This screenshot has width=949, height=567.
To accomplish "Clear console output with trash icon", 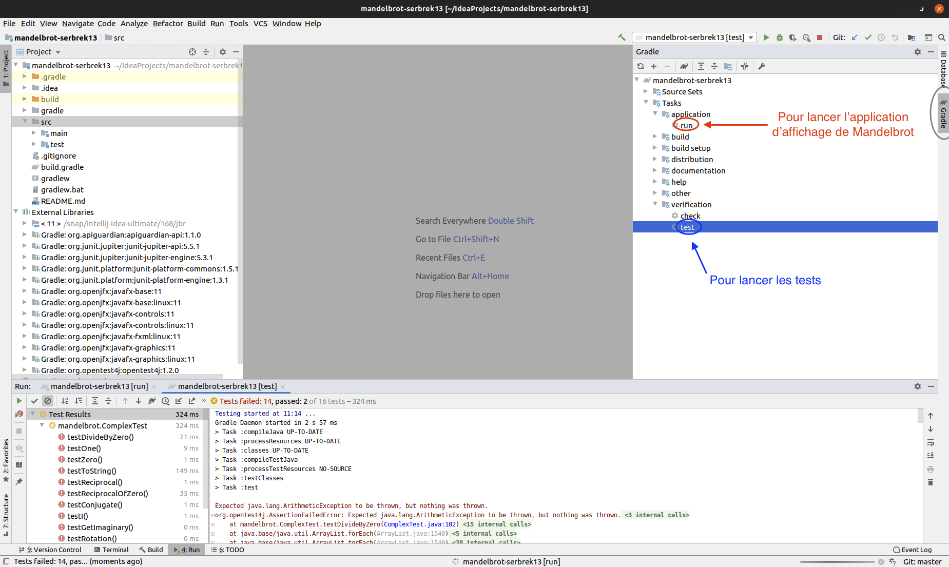I will (x=931, y=482).
